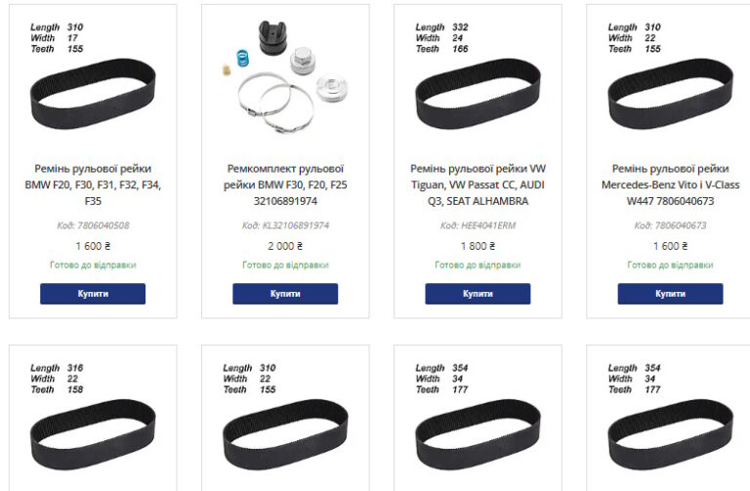750x491 pixels.
Task: Click second-row belt image with Width 22, Teeth 155
Action: click(285, 431)
